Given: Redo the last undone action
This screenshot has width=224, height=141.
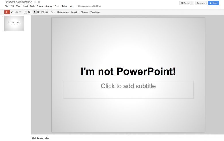Looking at the screenshot, I should click(16, 12).
